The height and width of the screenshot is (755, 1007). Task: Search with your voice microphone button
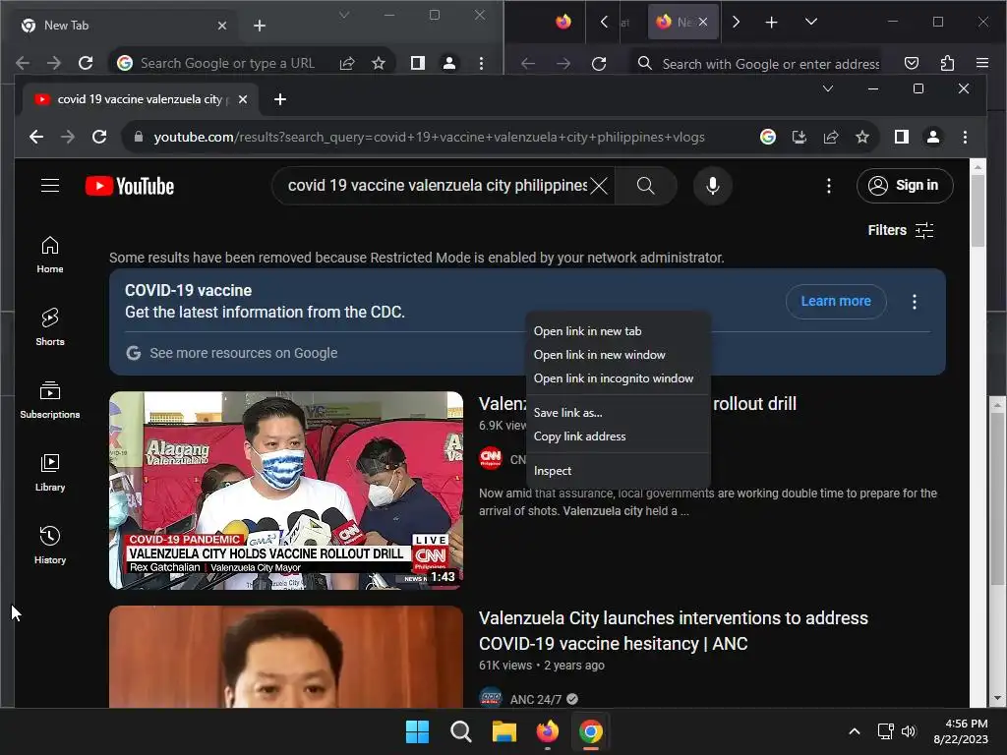click(712, 186)
